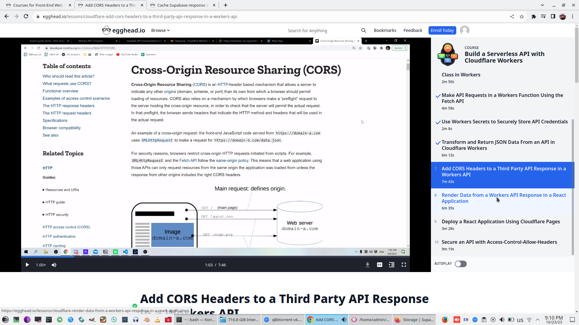Viewport: 579px width, 325px height.
Task: Click the search magnifier icon
Action: [x=363, y=30]
